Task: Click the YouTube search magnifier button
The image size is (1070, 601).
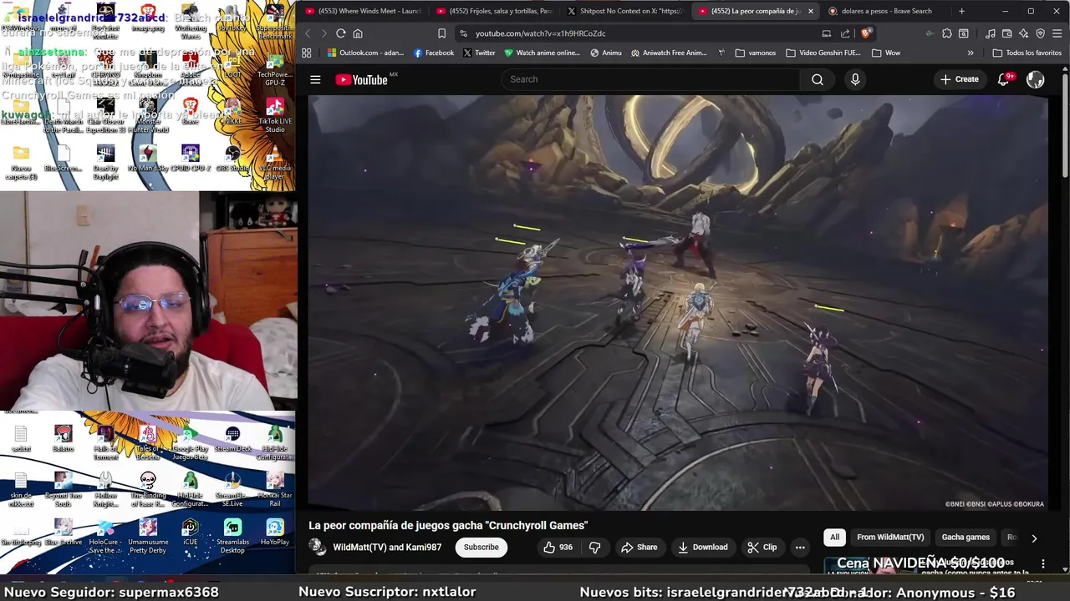Action: [x=818, y=79]
